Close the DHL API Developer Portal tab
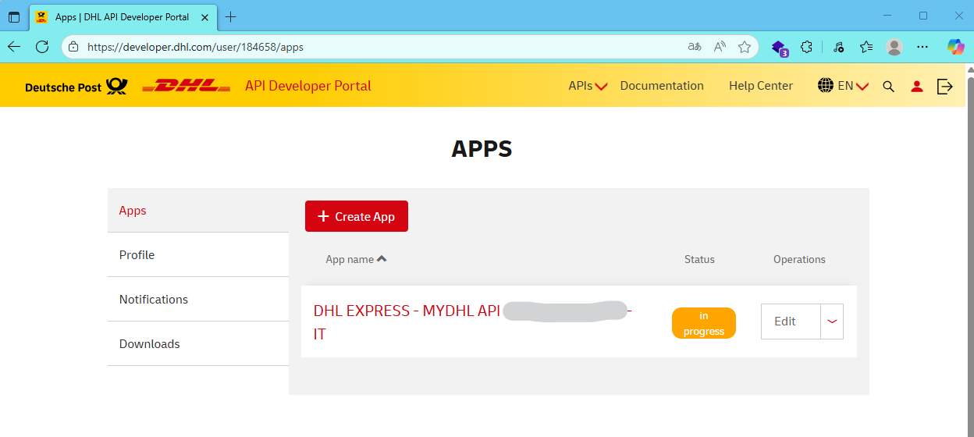The width and height of the screenshot is (974, 437). pos(204,16)
